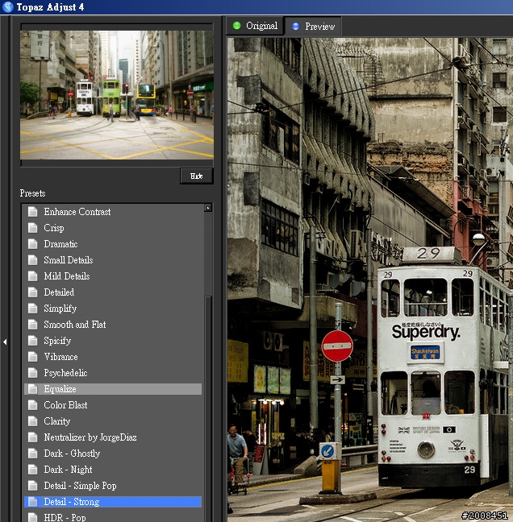Click the document icon beside Dramatic
Screen dimensions: 513x522
point(32,244)
